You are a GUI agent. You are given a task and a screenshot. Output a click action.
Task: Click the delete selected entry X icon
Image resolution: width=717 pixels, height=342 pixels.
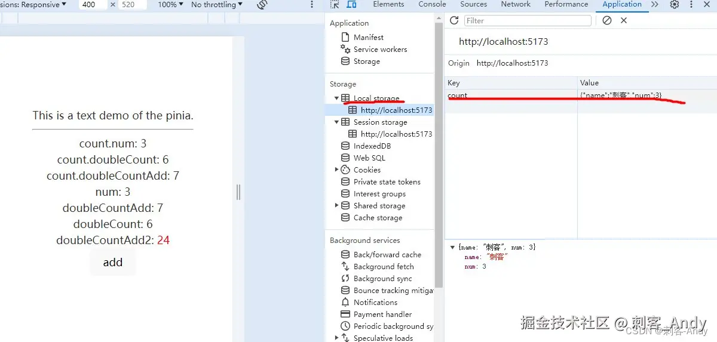coord(624,20)
